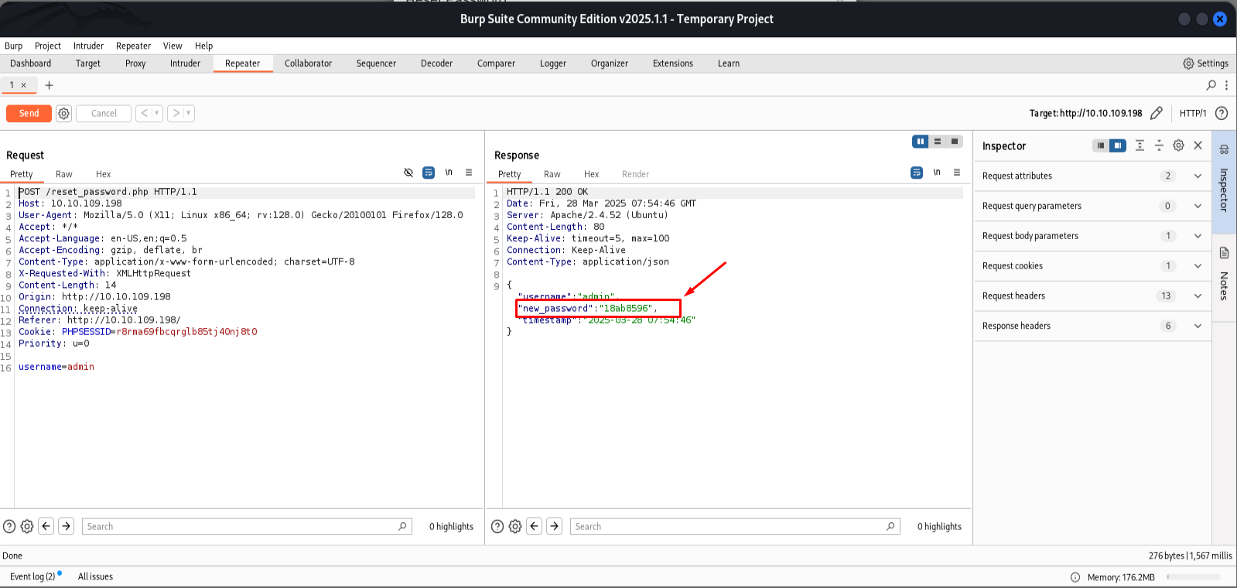Open the Extensions tab

tap(673, 63)
